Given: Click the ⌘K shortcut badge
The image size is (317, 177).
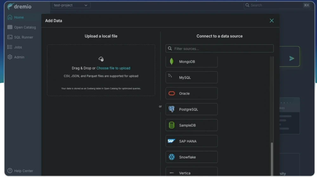Looking at the screenshot, I should [306, 5].
